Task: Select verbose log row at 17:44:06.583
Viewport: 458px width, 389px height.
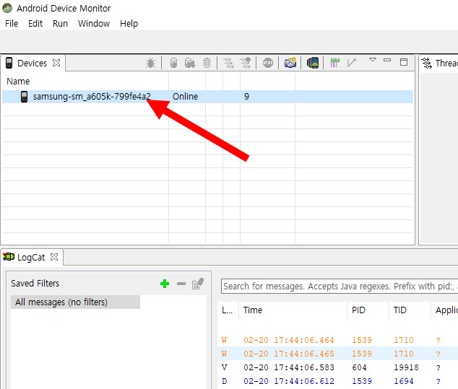Action: tap(337, 367)
